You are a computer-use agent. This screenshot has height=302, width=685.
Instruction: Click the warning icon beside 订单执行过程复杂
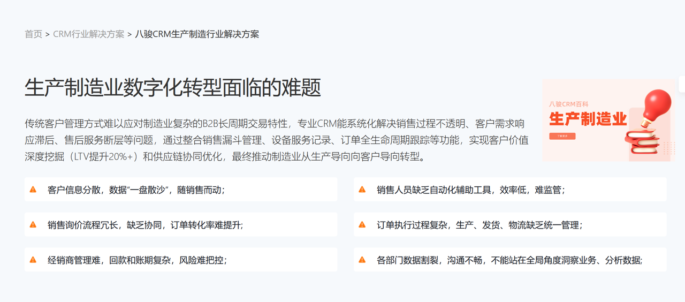pyautogui.click(x=362, y=225)
